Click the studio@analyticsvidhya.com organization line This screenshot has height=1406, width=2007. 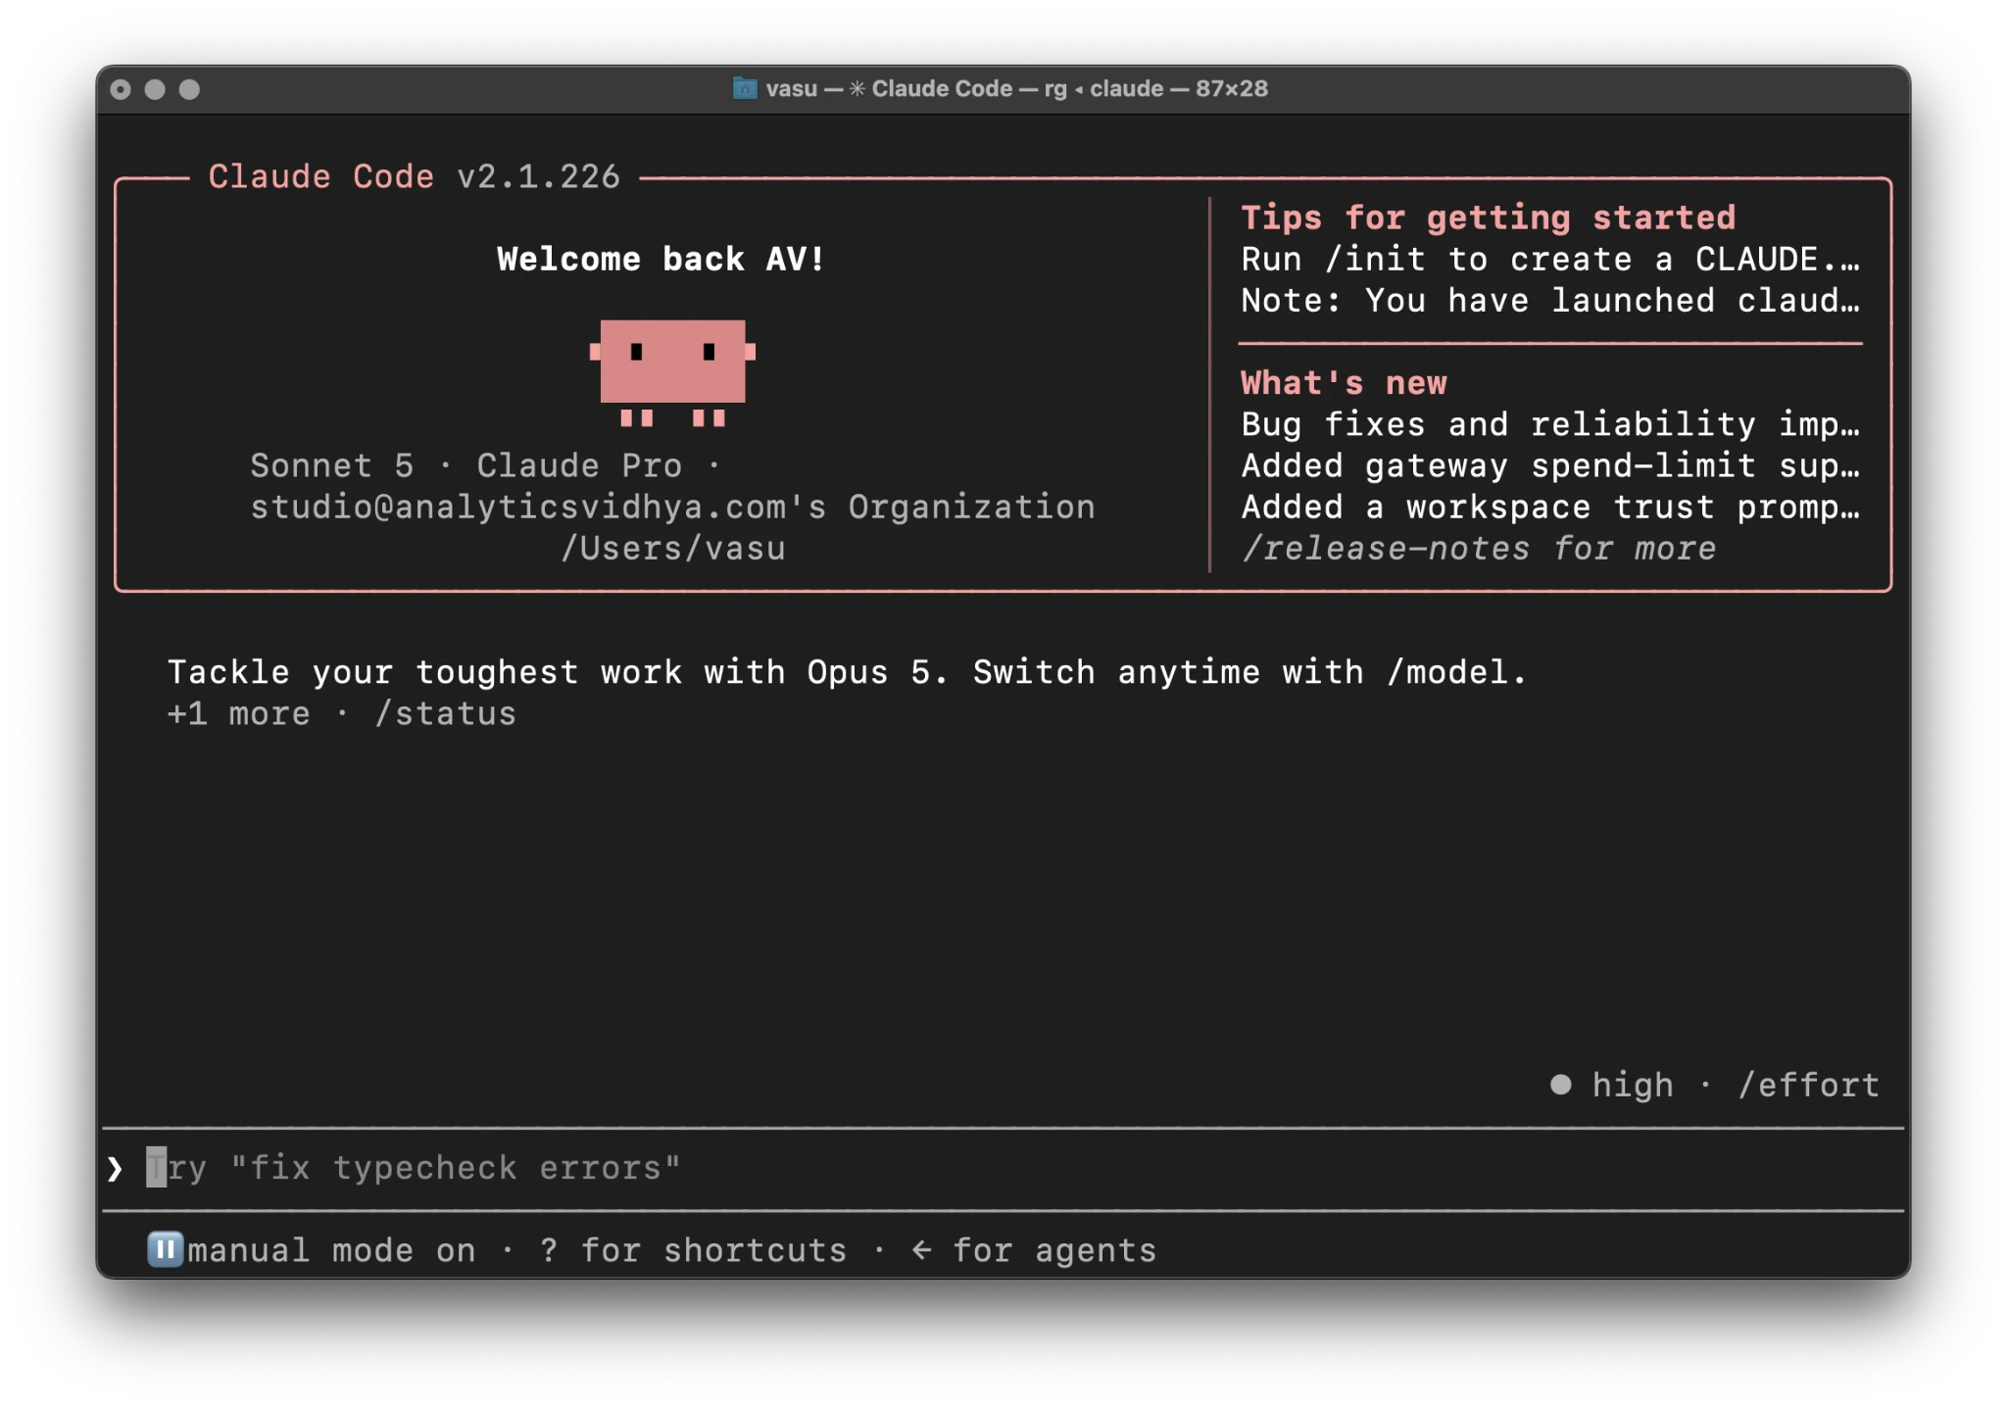[x=672, y=507]
